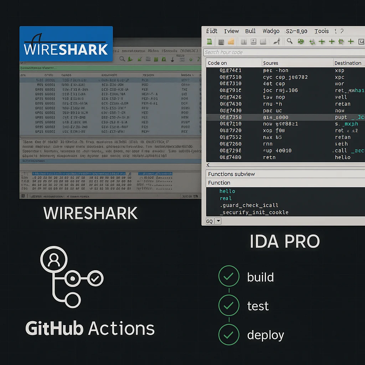Select _securify_init_cookle in Functions list

click(x=254, y=212)
